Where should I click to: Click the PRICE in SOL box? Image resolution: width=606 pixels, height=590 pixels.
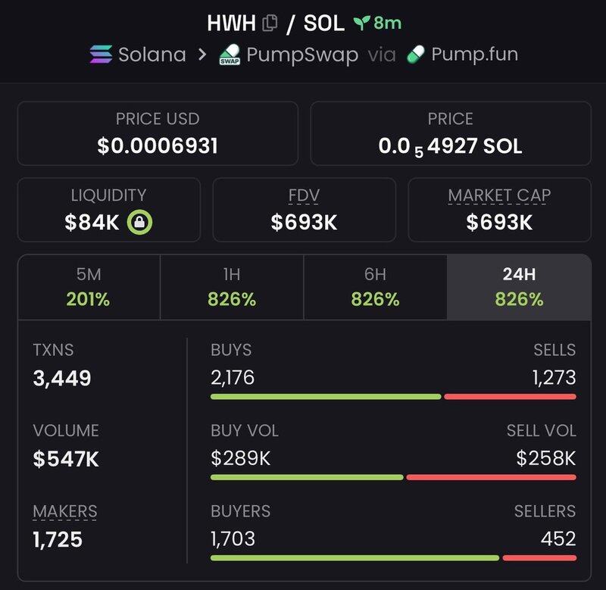pos(451,133)
